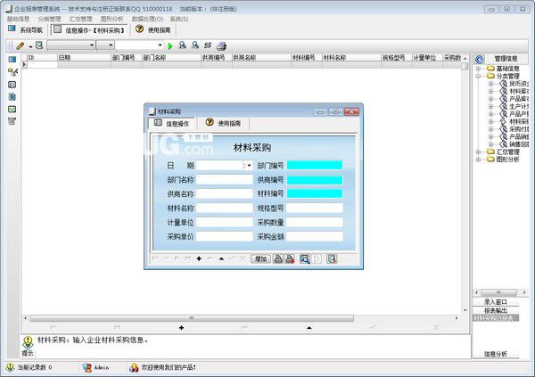Click the blue back-arrow icon by 管理信息

tap(480, 60)
